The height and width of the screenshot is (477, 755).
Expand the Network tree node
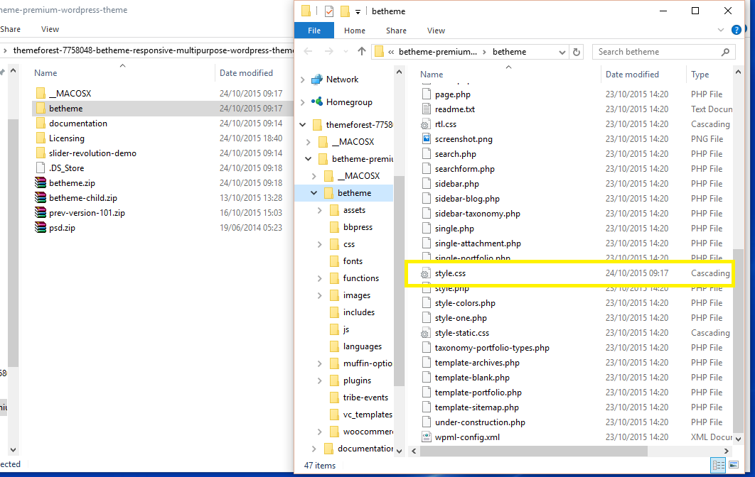[x=302, y=79]
